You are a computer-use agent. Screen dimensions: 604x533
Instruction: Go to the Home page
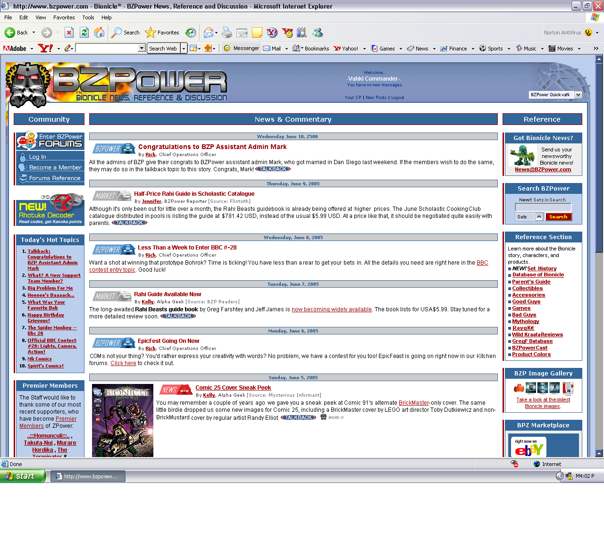pyautogui.click(x=99, y=33)
